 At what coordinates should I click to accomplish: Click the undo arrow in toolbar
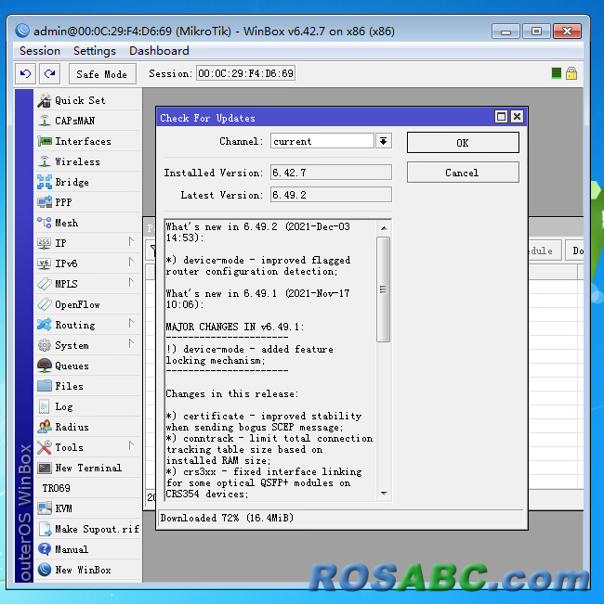(x=25, y=73)
